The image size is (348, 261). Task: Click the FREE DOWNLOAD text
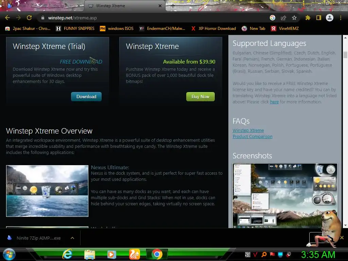pos(81,62)
